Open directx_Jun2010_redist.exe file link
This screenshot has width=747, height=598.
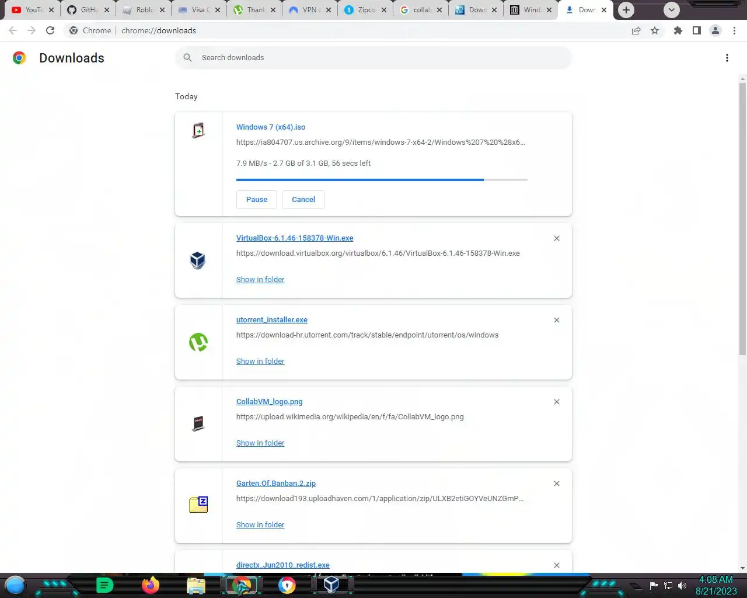pyautogui.click(x=283, y=565)
